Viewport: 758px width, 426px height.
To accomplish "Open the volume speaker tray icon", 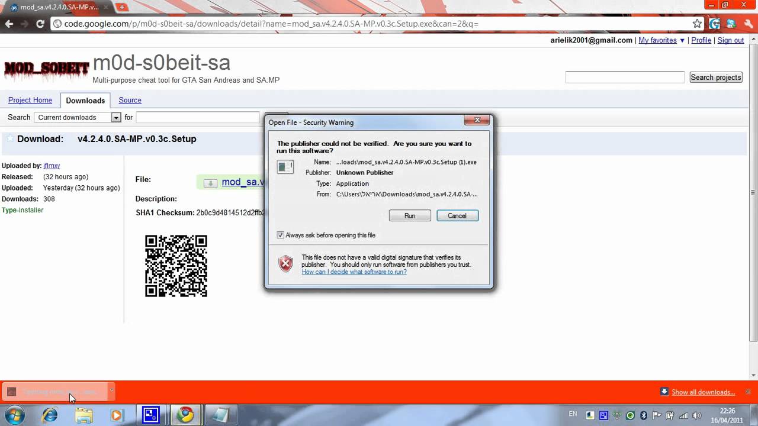I will [x=697, y=415].
